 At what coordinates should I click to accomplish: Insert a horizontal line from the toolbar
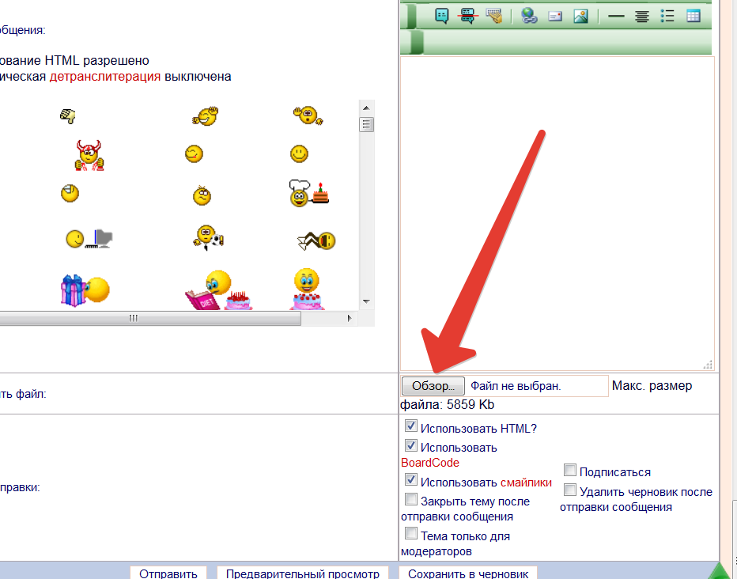(x=616, y=16)
